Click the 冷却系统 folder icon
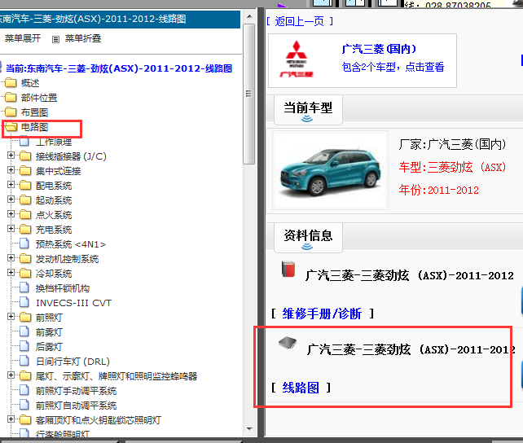 25,273
